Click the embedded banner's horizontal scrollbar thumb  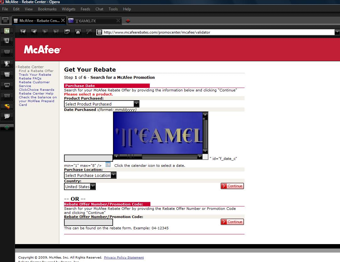click(131, 156)
